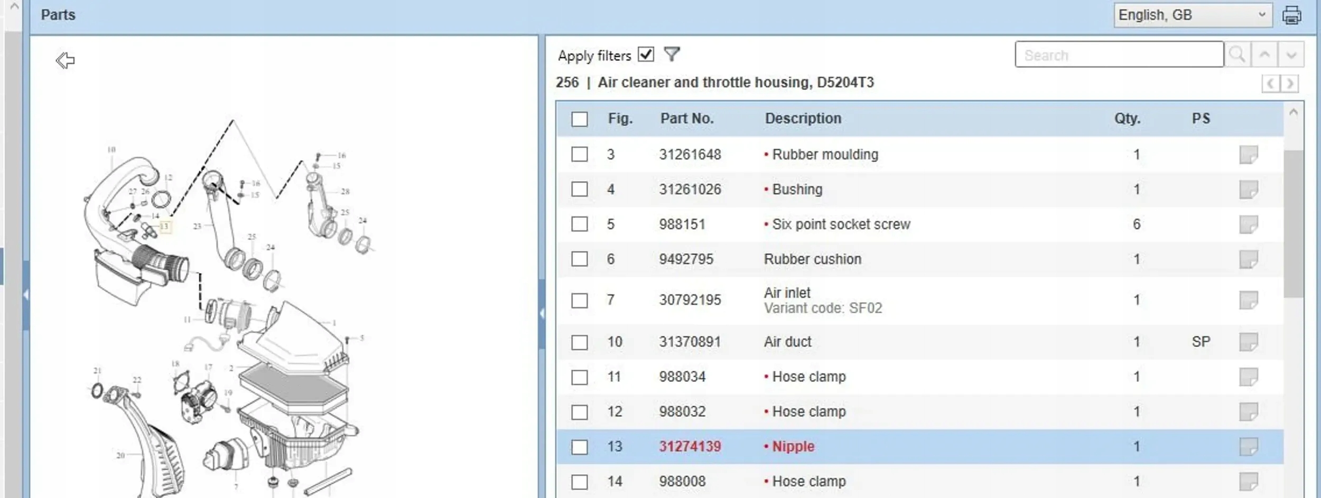Click part number 31274139
This screenshot has height=498, width=1321.
click(x=690, y=447)
